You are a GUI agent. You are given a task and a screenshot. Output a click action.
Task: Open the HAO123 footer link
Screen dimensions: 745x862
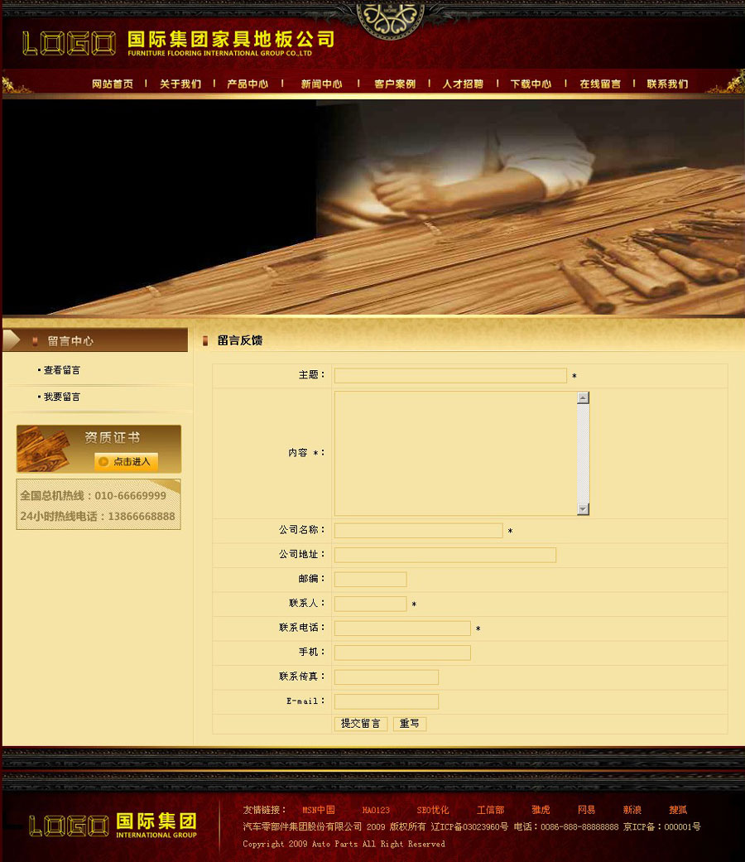(376, 810)
